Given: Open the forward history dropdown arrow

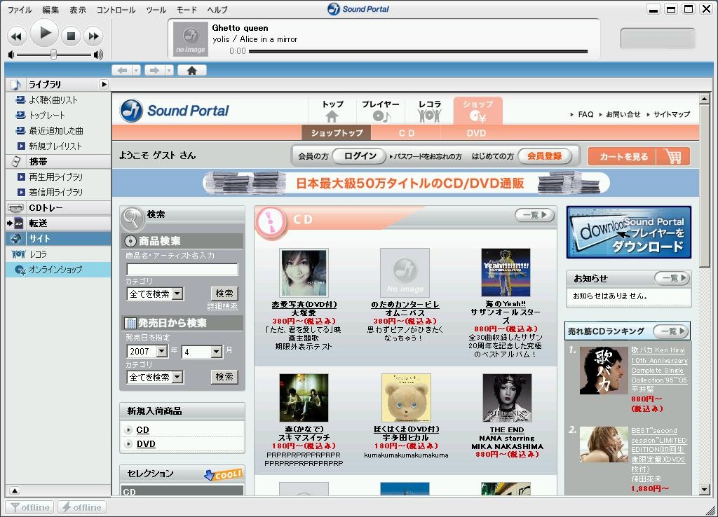Looking at the screenshot, I should pyautogui.click(x=170, y=71).
